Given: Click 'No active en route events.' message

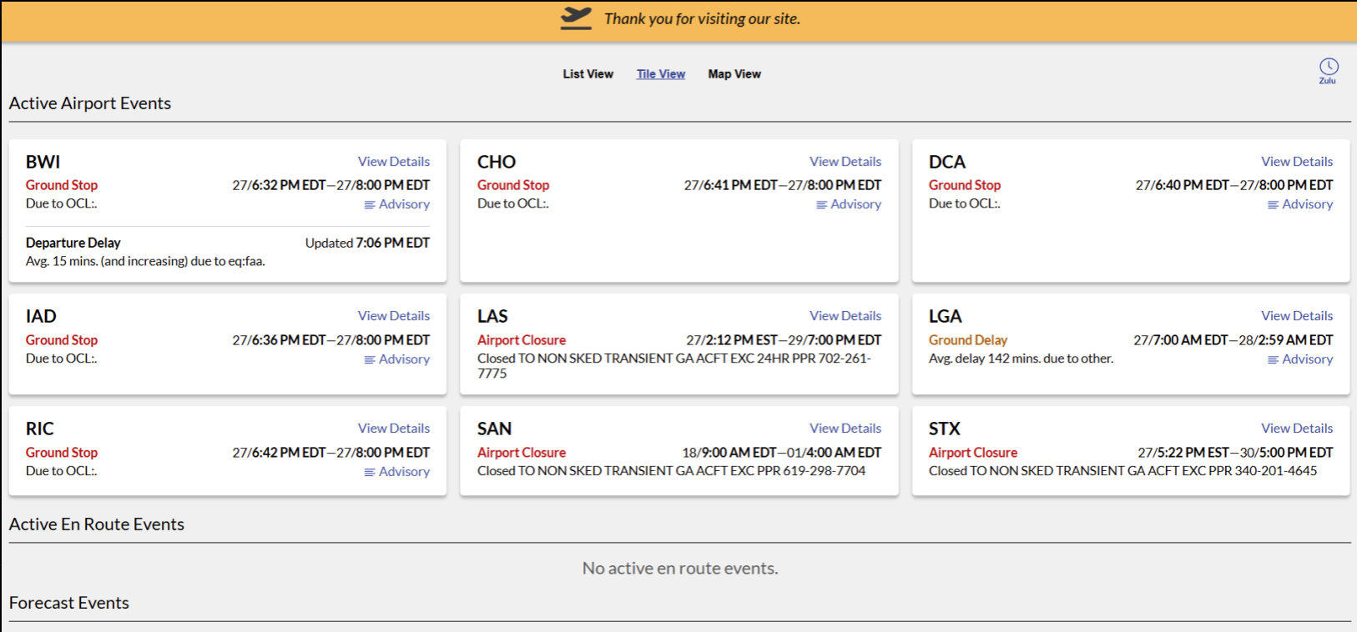Looking at the screenshot, I should coord(680,569).
